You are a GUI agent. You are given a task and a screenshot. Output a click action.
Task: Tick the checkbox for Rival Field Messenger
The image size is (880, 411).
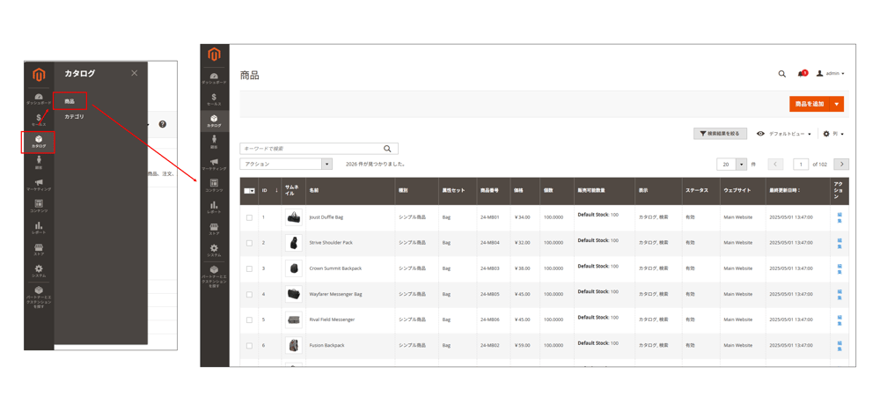pos(249,320)
